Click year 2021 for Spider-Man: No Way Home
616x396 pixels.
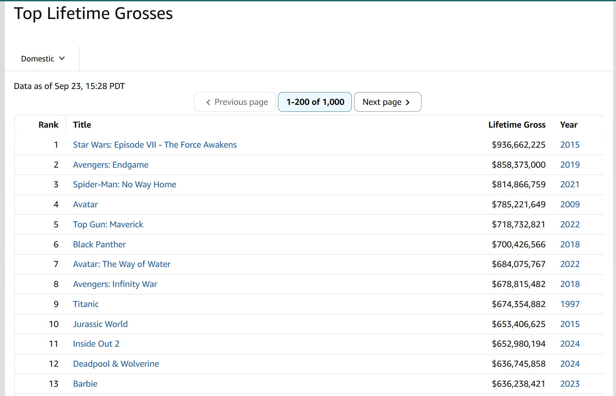[570, 185]
